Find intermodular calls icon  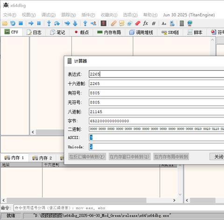(172, 23)
